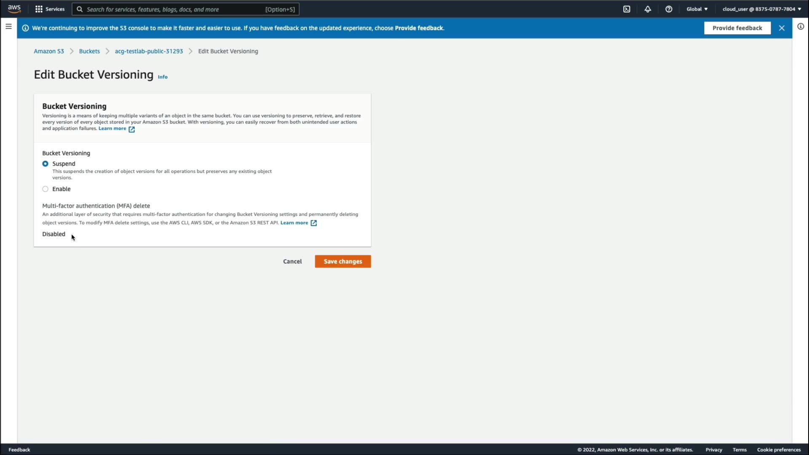Open acg-testlab-public-31293 breadcrumb link

click(x=149, y=51)
